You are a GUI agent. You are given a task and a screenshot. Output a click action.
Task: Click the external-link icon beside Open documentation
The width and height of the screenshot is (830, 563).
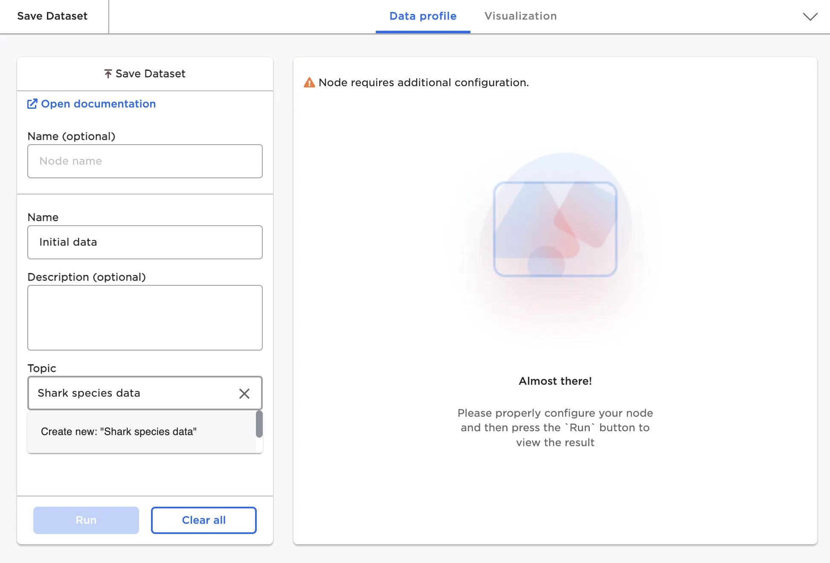32,104
